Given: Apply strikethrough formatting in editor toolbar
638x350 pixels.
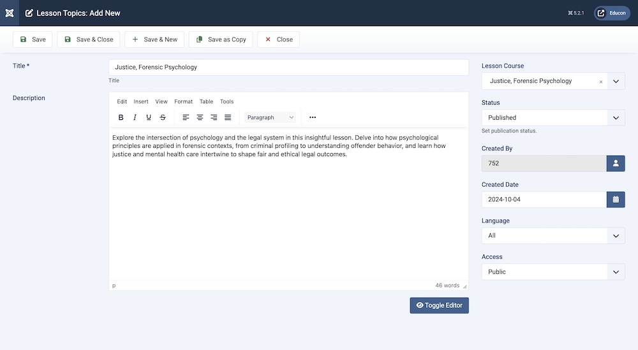Looking at the screenshot, I should tap(163, 117).
